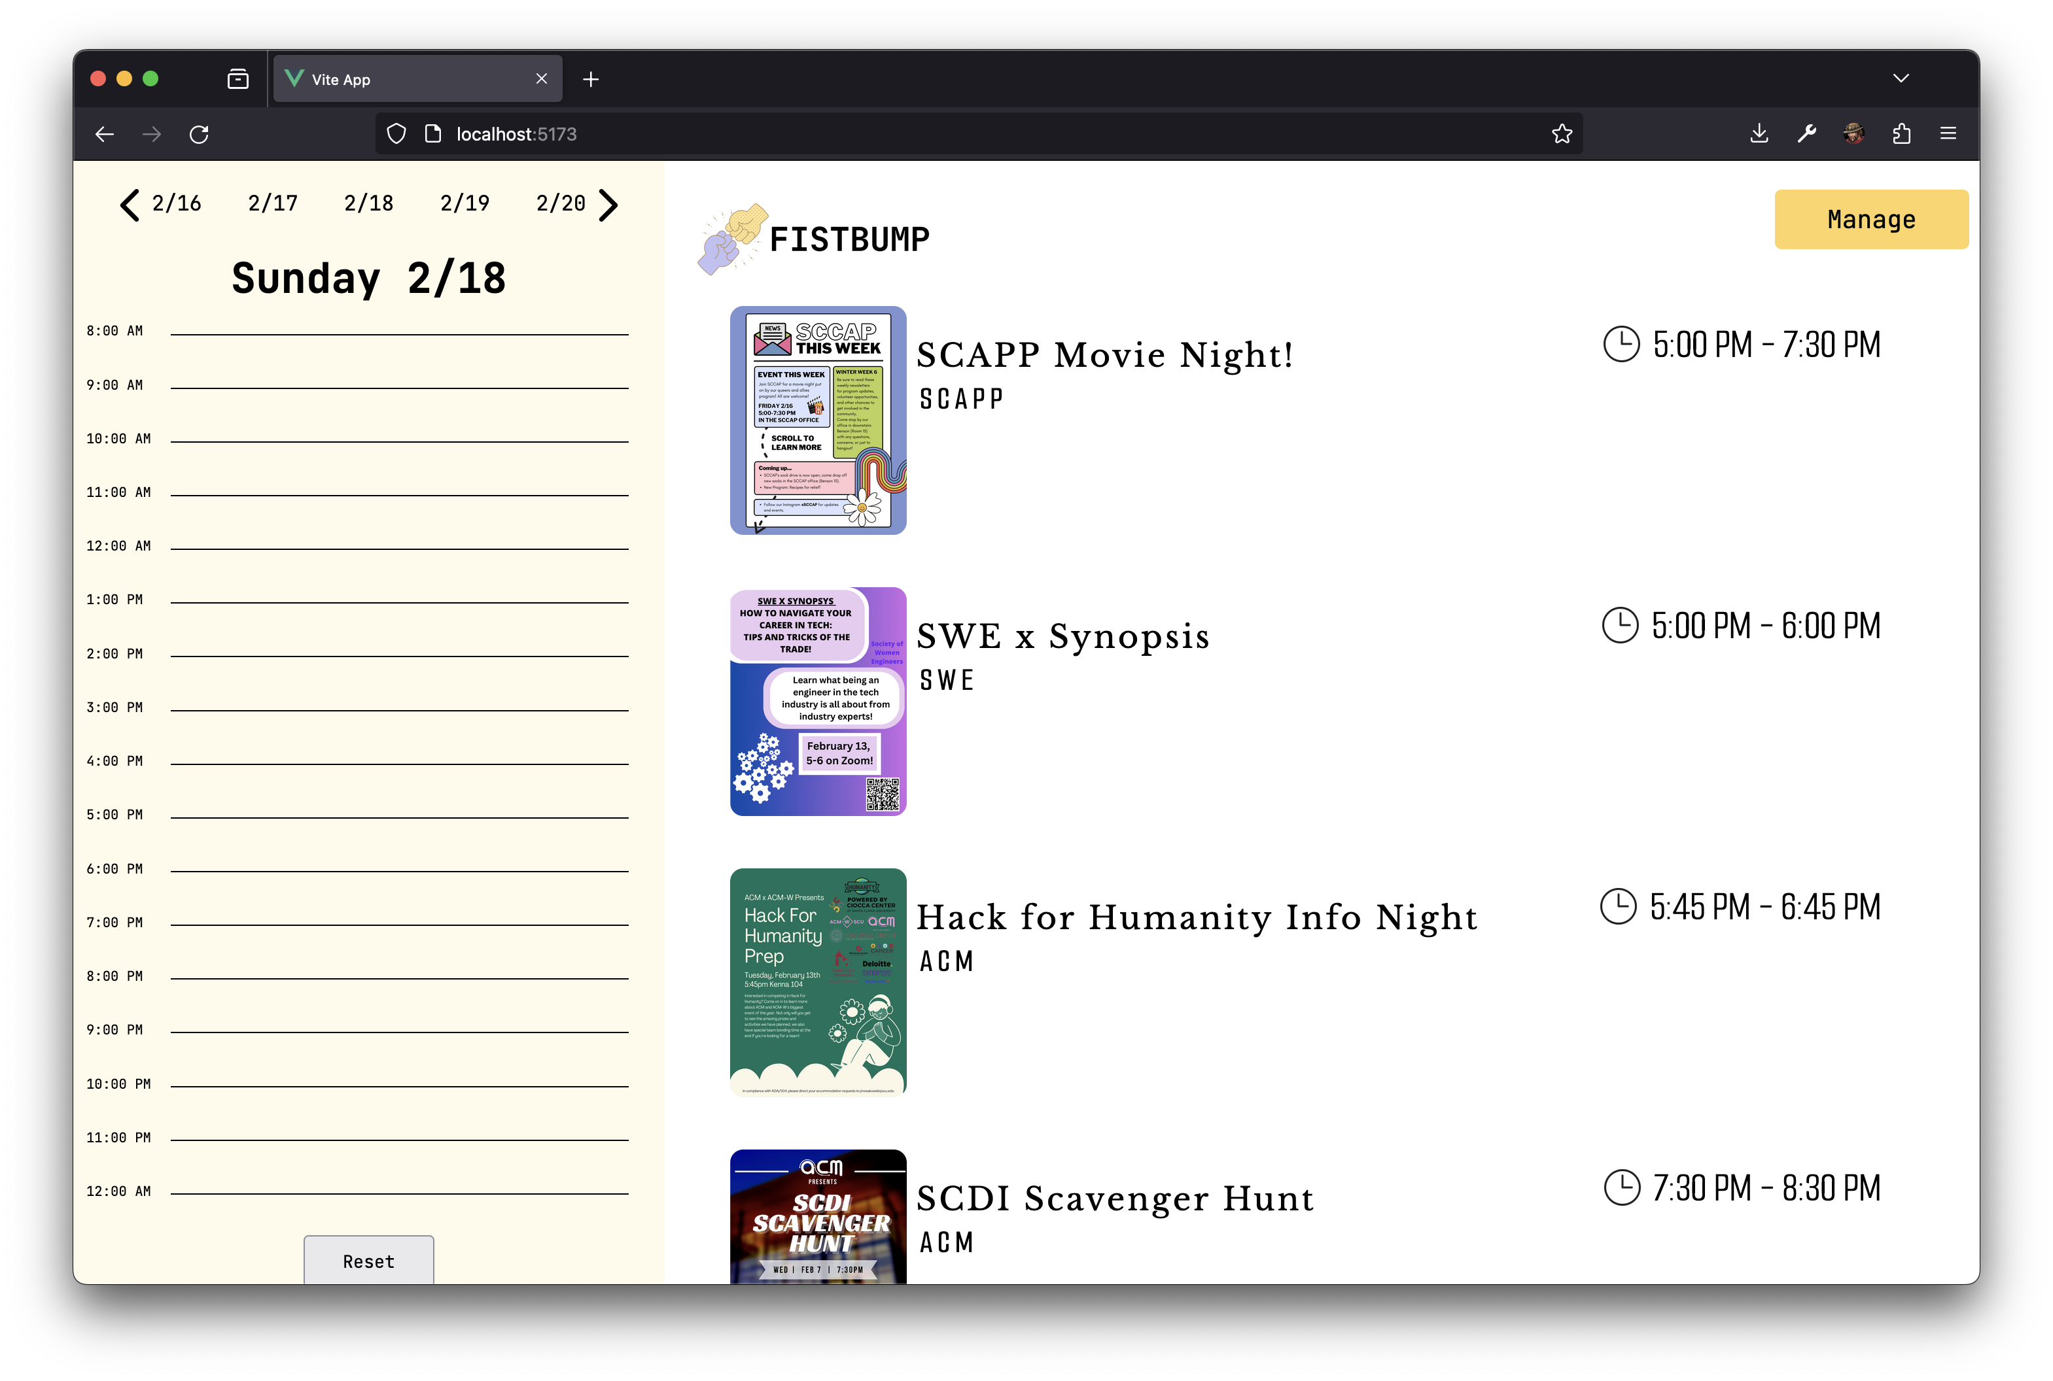Image resolution: width=2053 pixels, height=1381 pixels.
Task: Select the 2/16 date tab
Action: tap(176, 203)
